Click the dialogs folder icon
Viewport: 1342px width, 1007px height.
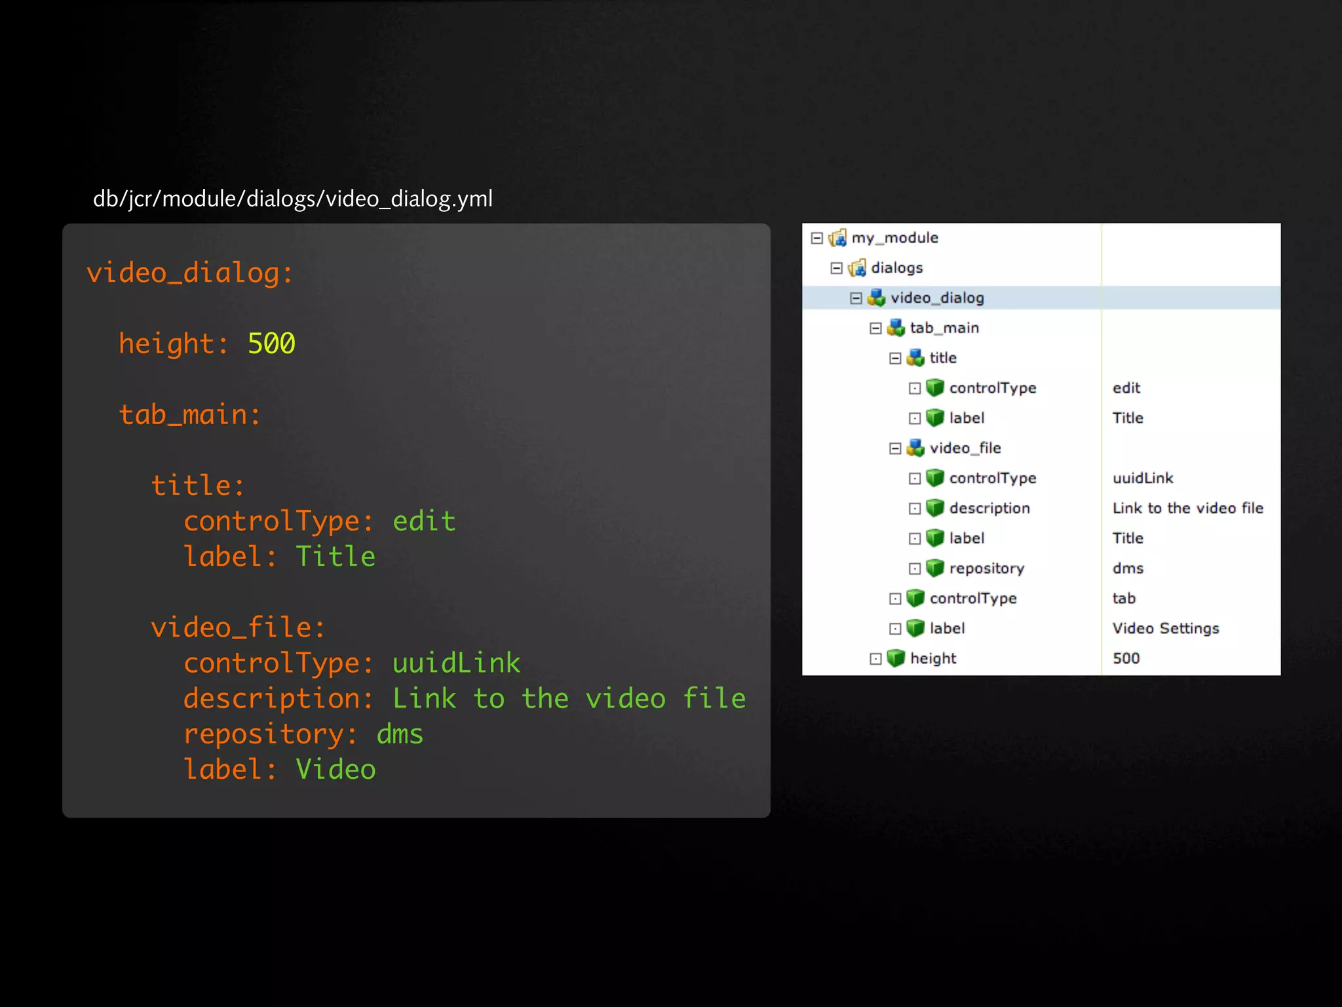857,268
